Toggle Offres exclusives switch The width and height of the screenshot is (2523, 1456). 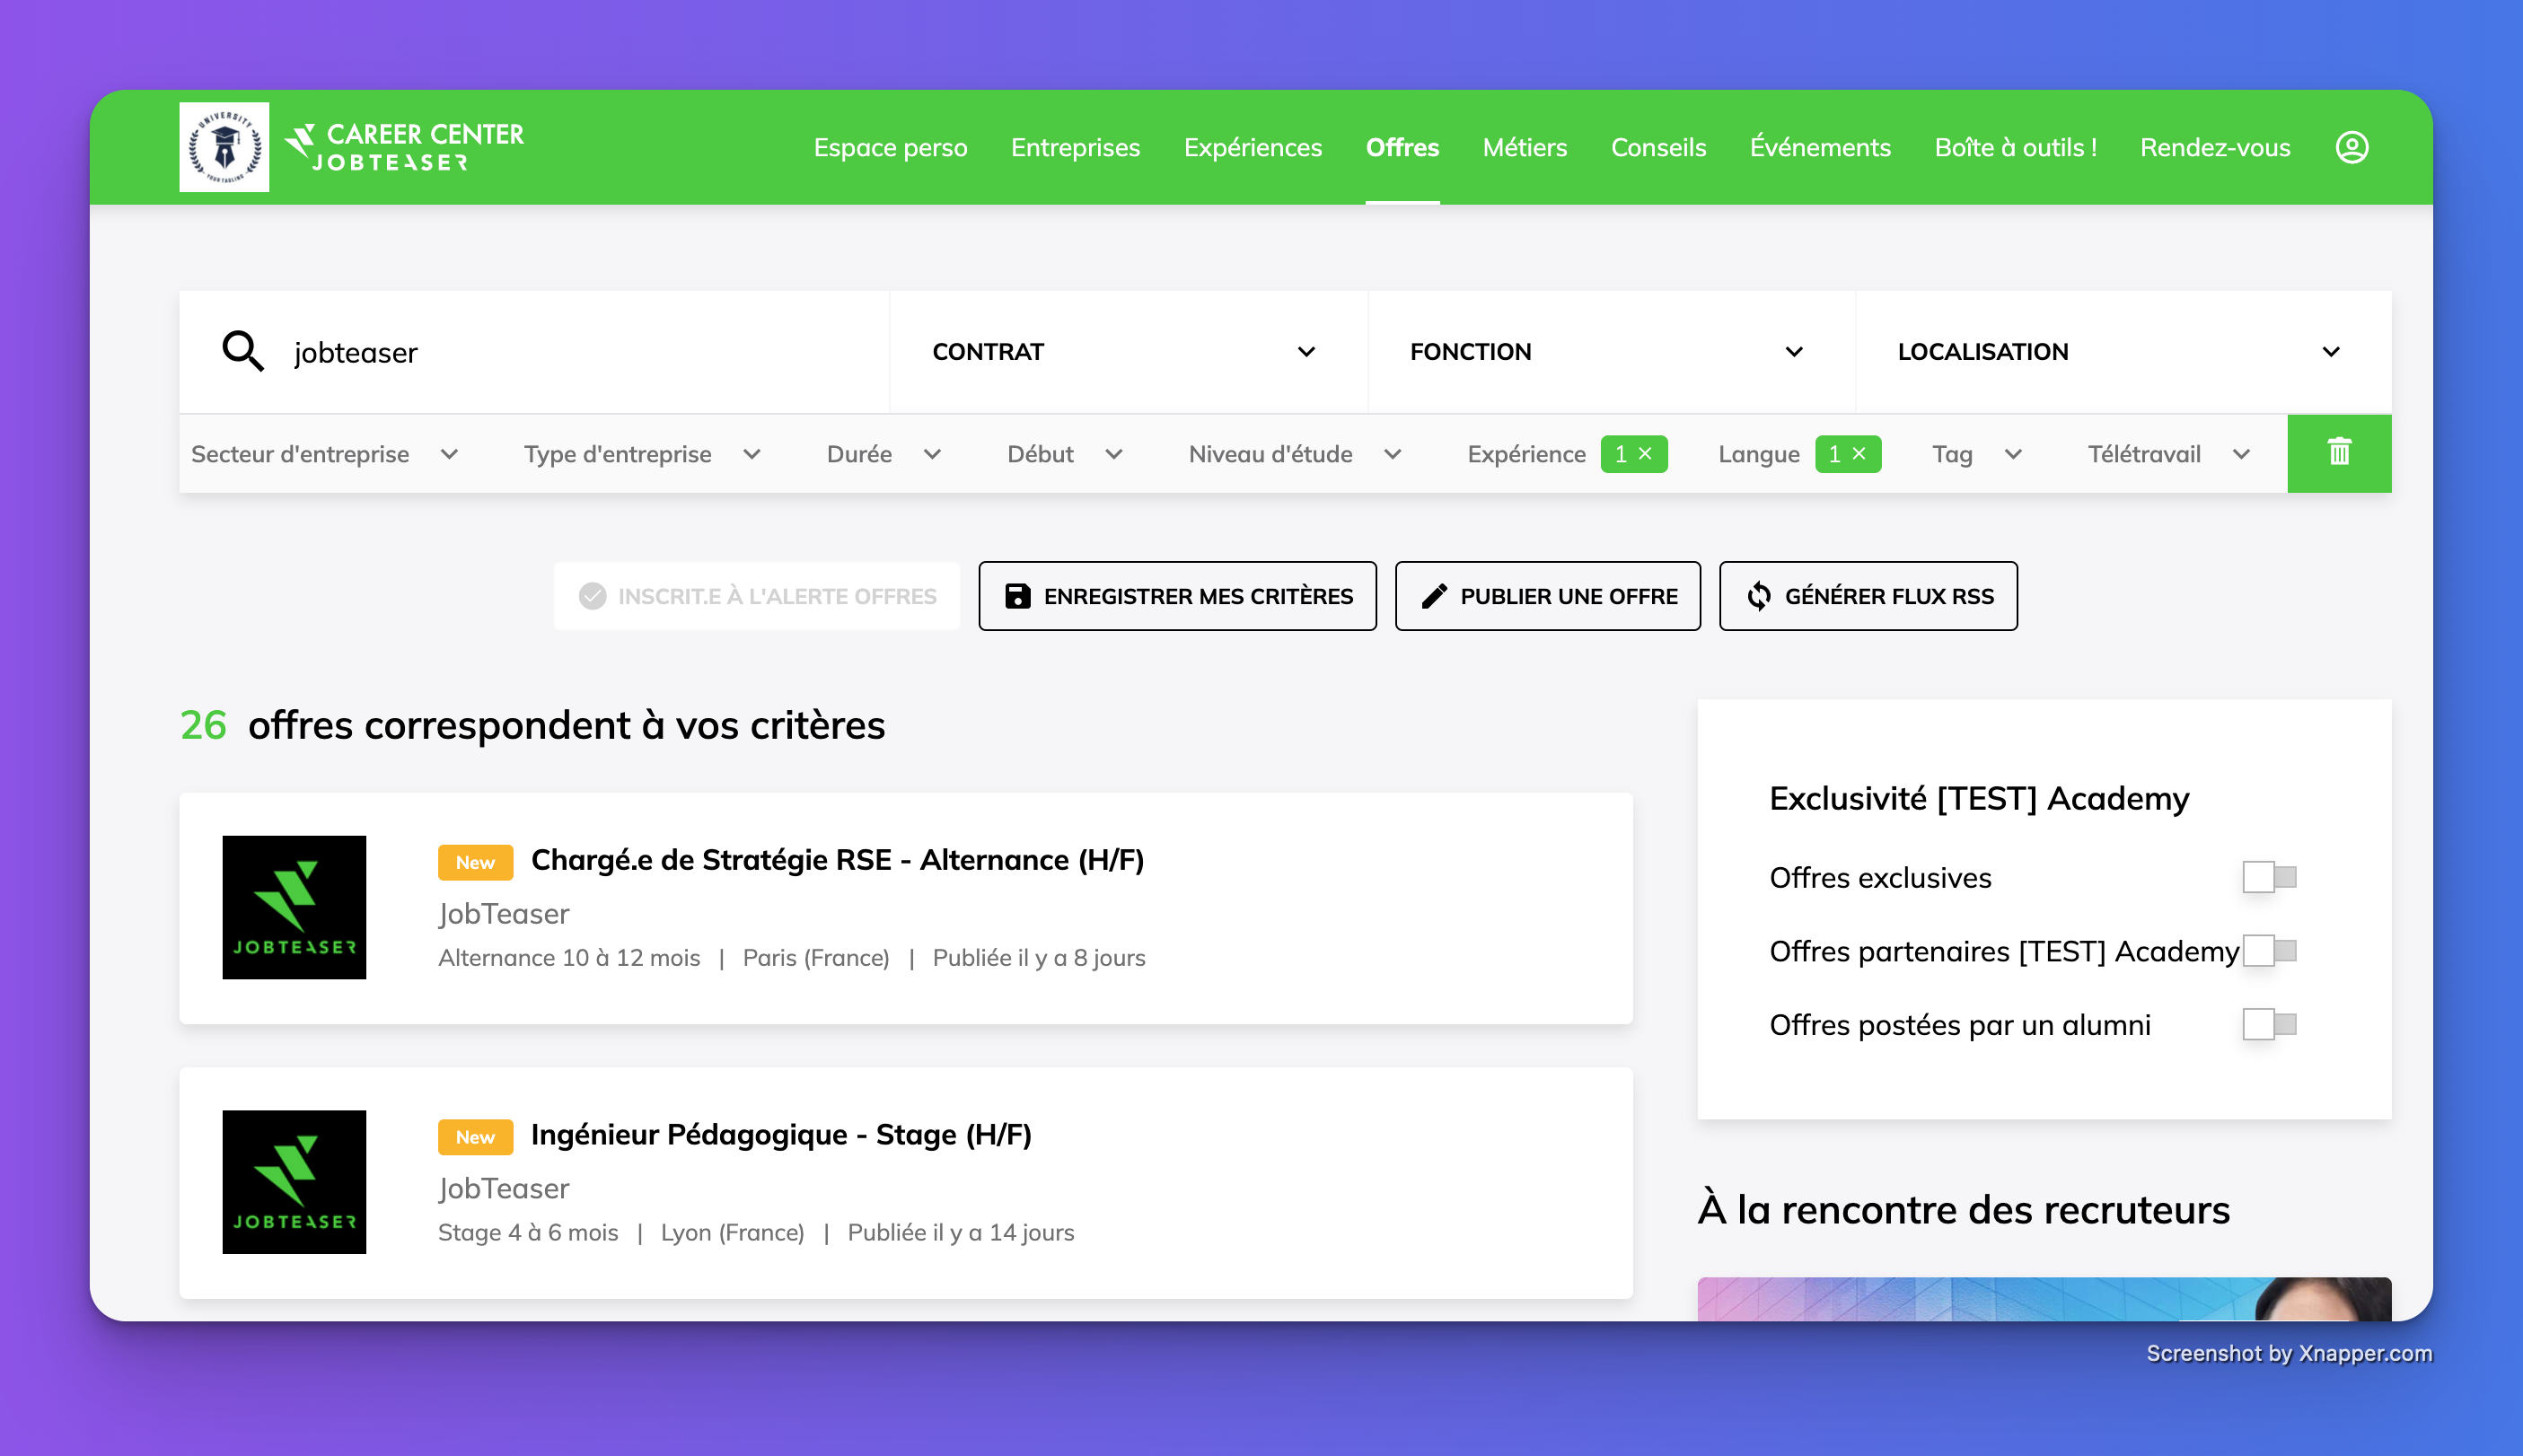click(x=2269, y=877)
